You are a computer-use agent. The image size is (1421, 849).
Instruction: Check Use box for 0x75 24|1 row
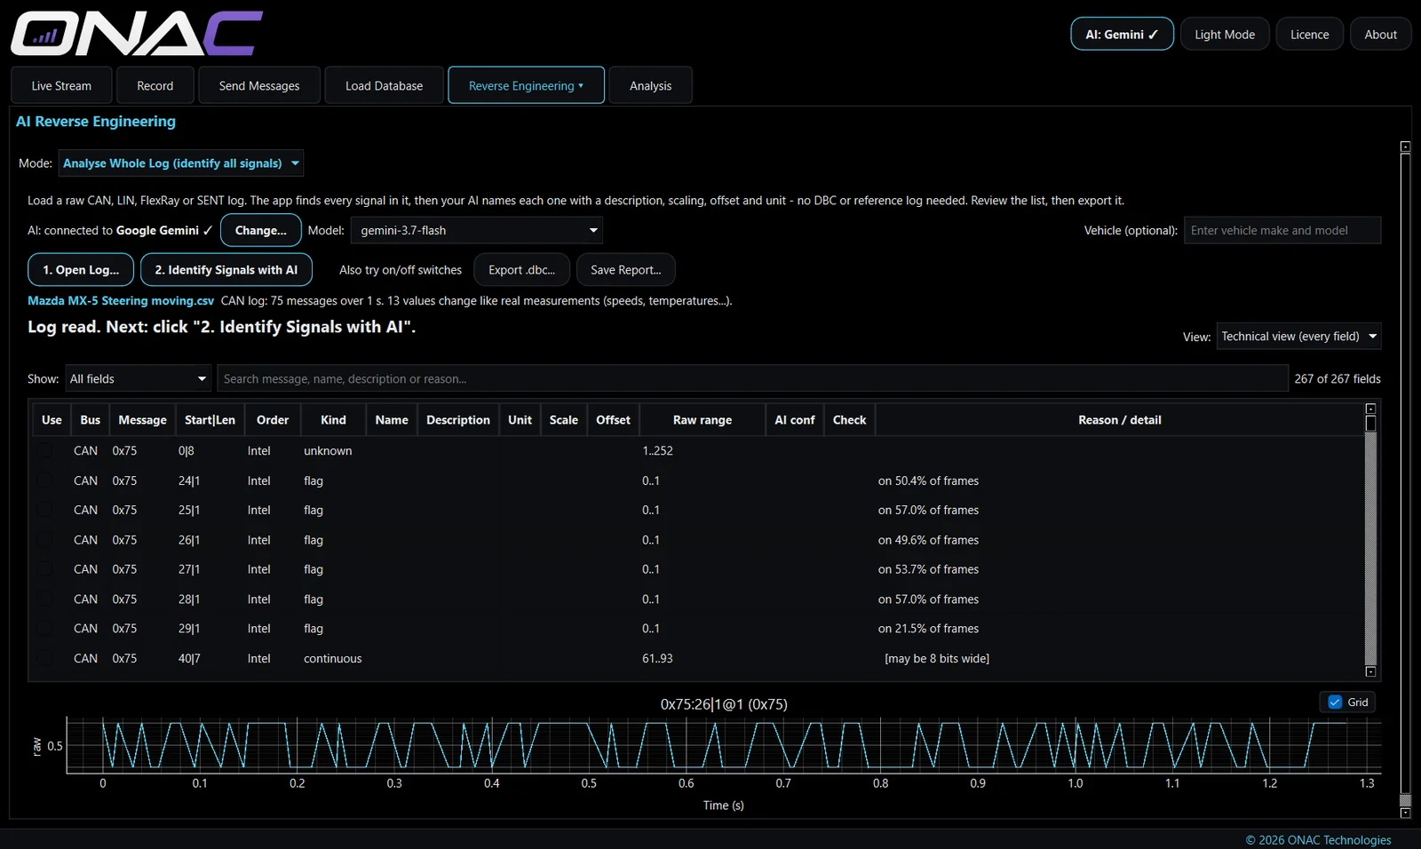click(45, 480)
